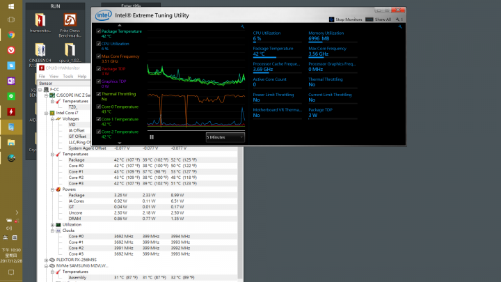
Task: Click the Intel logo in XTU window
Action: click(104, 15)
